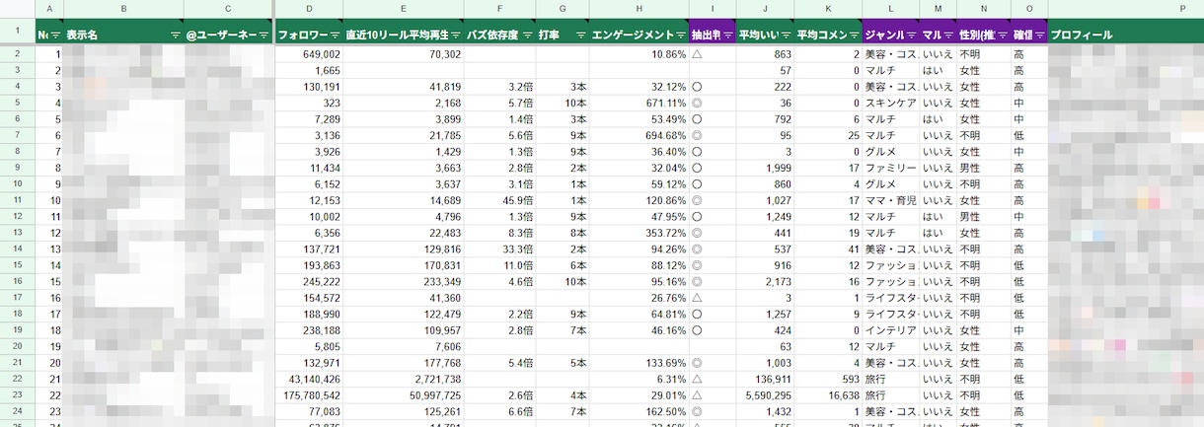The image size is (1204, 427).
Task: Select average likes cell 136,911
Action: [765, 380]
